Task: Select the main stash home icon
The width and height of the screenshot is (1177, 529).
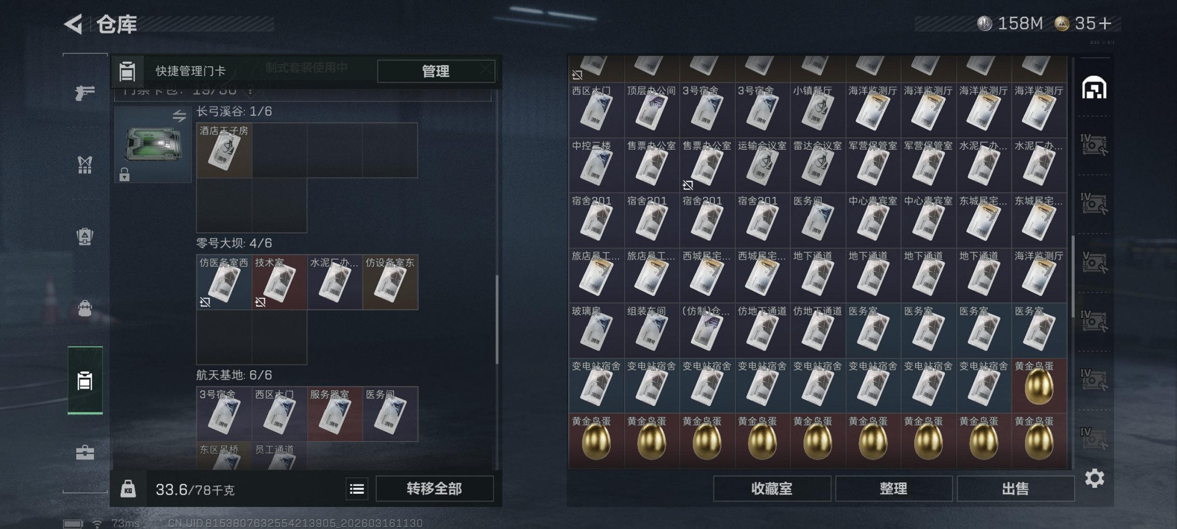Action: [1094, 87]
